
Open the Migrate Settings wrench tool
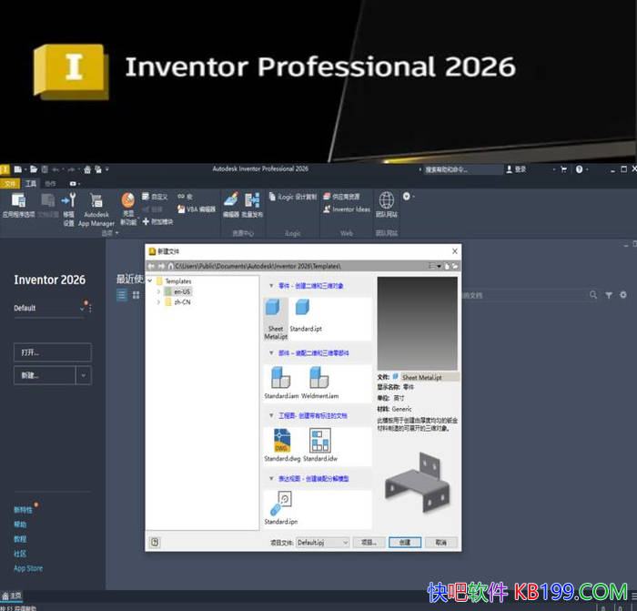click(x=68, y=209)
